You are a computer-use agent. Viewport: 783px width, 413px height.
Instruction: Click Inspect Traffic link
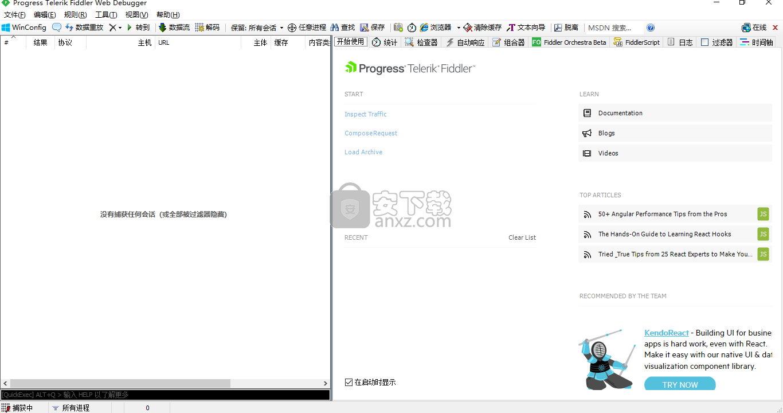pyautogui.click(x=366, y=114)
